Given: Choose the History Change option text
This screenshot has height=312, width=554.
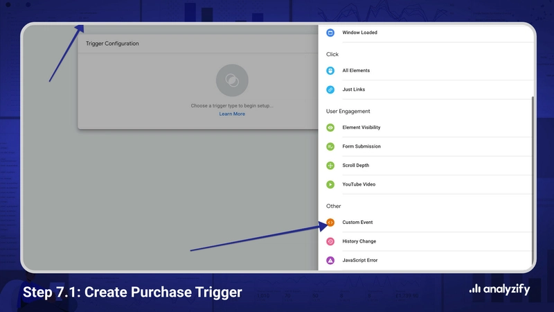Looking at the screenshot, I should point(359,241).
